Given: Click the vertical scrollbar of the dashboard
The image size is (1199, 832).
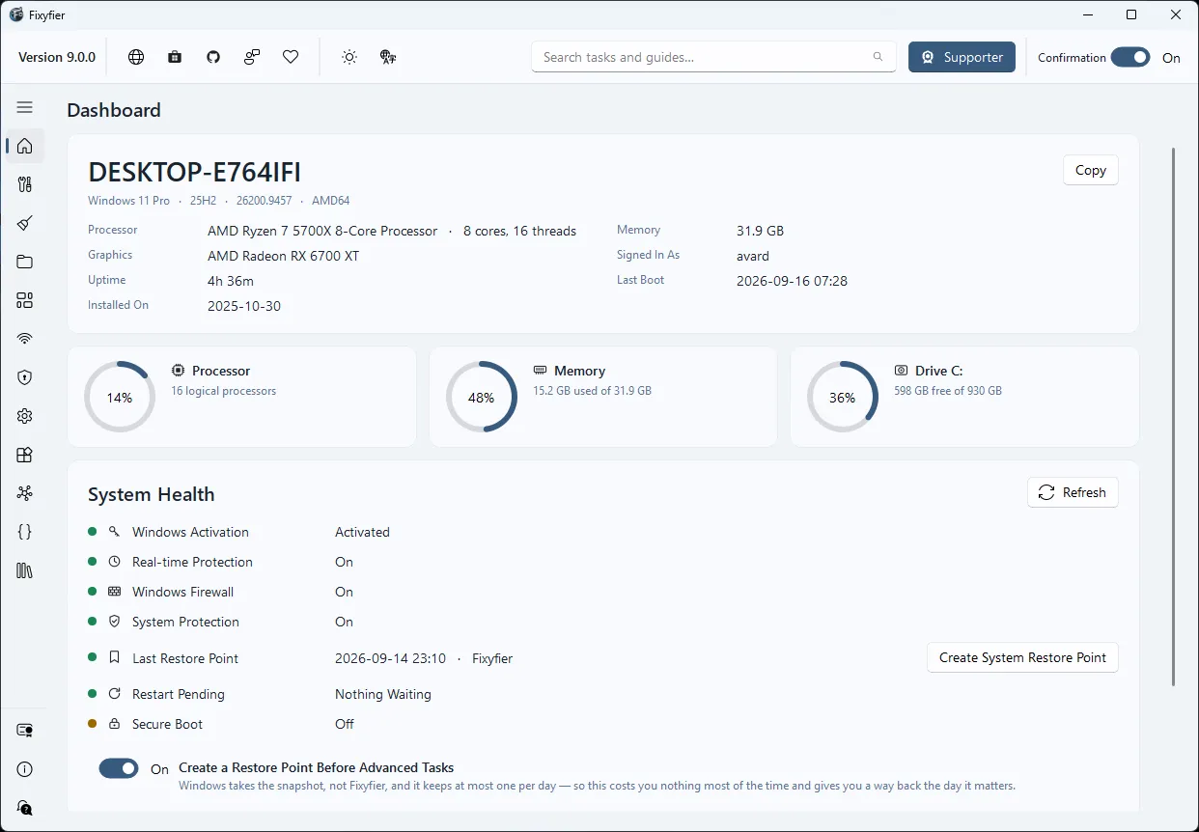Looking at the screenshot, I should point(1174,416).
